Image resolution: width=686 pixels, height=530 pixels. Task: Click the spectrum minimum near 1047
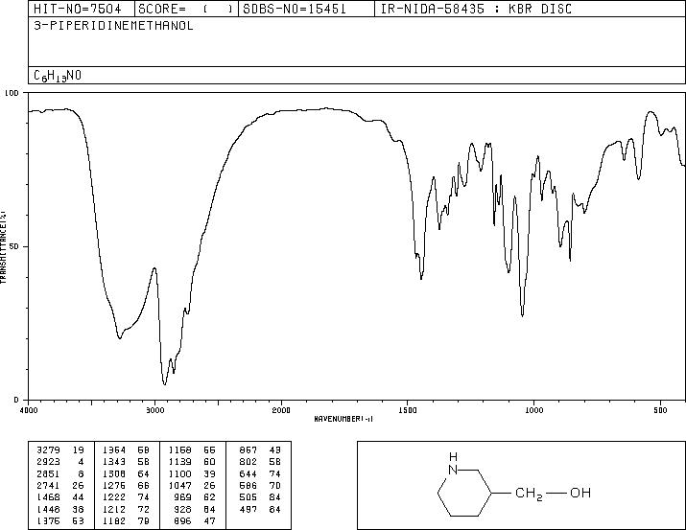point(522,314)
